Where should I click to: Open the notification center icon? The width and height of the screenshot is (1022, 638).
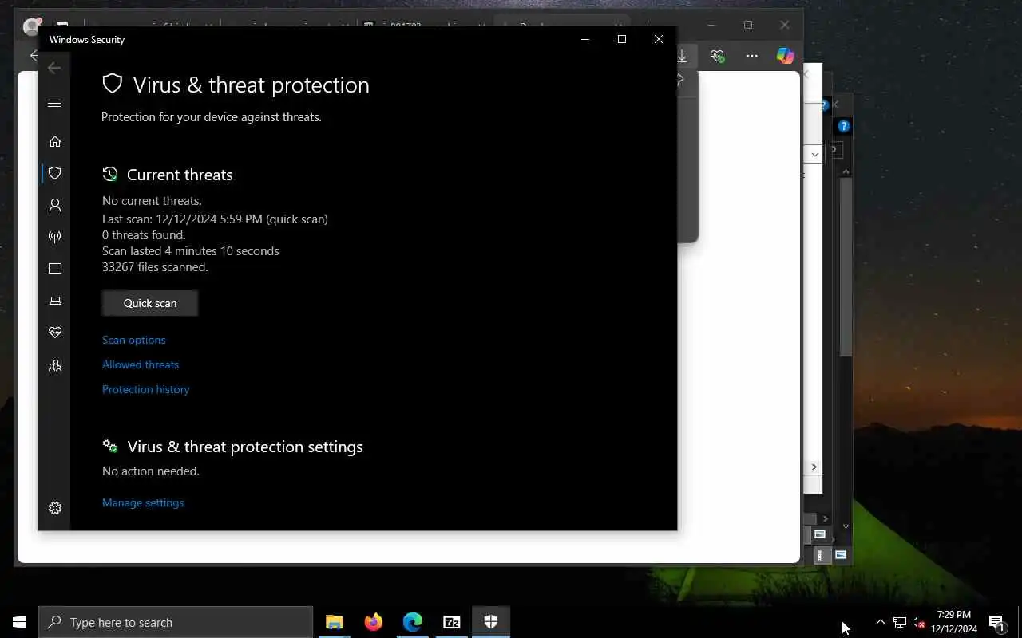(x=996, y=622)
